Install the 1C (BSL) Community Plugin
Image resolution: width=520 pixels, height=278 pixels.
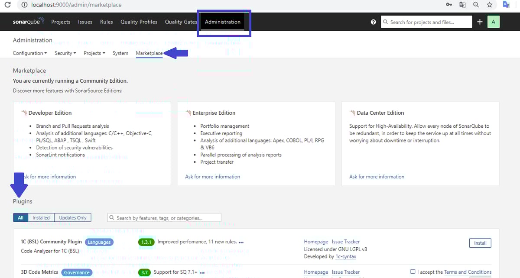[x=480, y=243]
